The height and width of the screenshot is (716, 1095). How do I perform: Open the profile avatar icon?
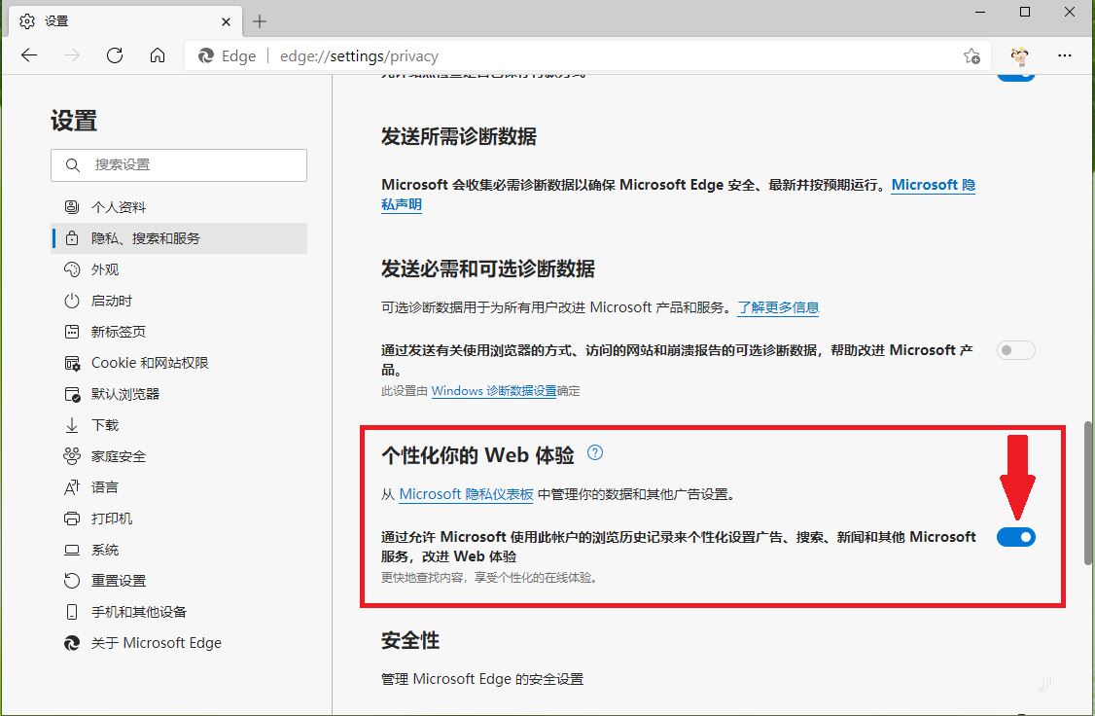tap(1017, 55)
